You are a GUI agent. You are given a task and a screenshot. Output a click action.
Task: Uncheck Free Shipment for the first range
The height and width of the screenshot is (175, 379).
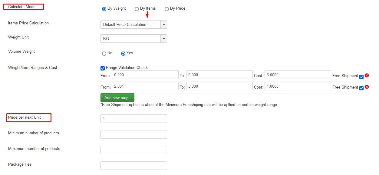point(361,77)
